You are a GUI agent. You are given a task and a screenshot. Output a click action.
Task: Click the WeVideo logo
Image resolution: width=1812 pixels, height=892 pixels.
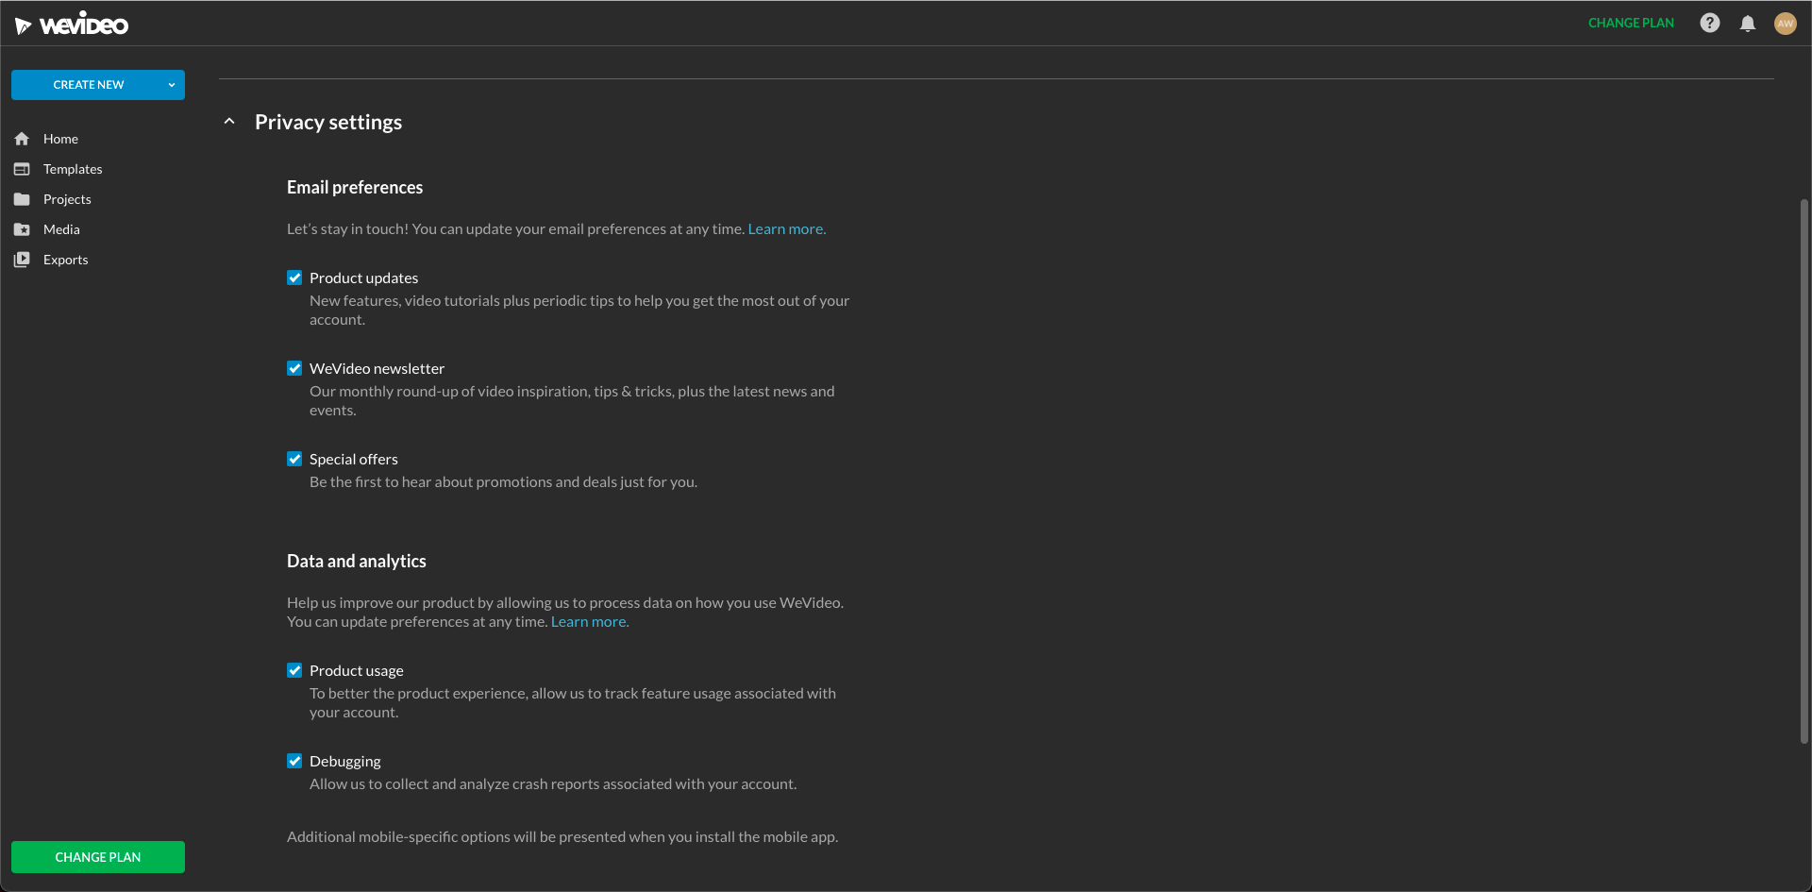[72, 24]
